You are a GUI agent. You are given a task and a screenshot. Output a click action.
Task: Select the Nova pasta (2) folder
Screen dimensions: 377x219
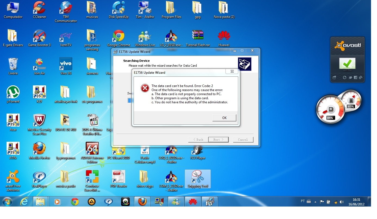click(224, 10)
